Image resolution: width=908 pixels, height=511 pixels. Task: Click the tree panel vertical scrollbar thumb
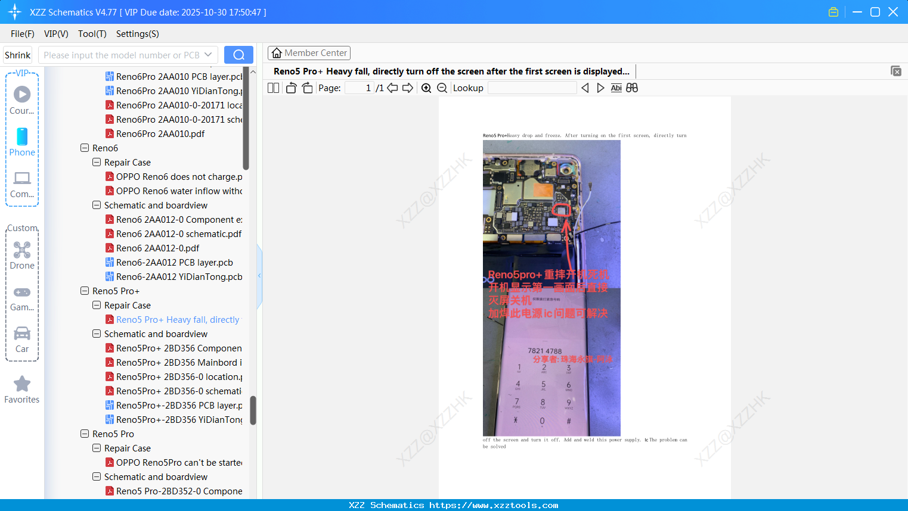pos(253,410)
